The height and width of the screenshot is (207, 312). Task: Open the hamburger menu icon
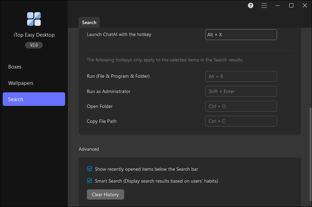pyautogui.click(x=264, y=5)
